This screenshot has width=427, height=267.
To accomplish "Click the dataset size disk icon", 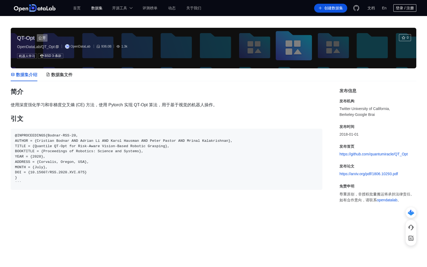I will (98, 46).
